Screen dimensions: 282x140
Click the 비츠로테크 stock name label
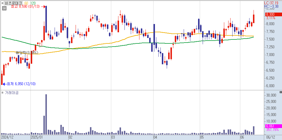14,3
